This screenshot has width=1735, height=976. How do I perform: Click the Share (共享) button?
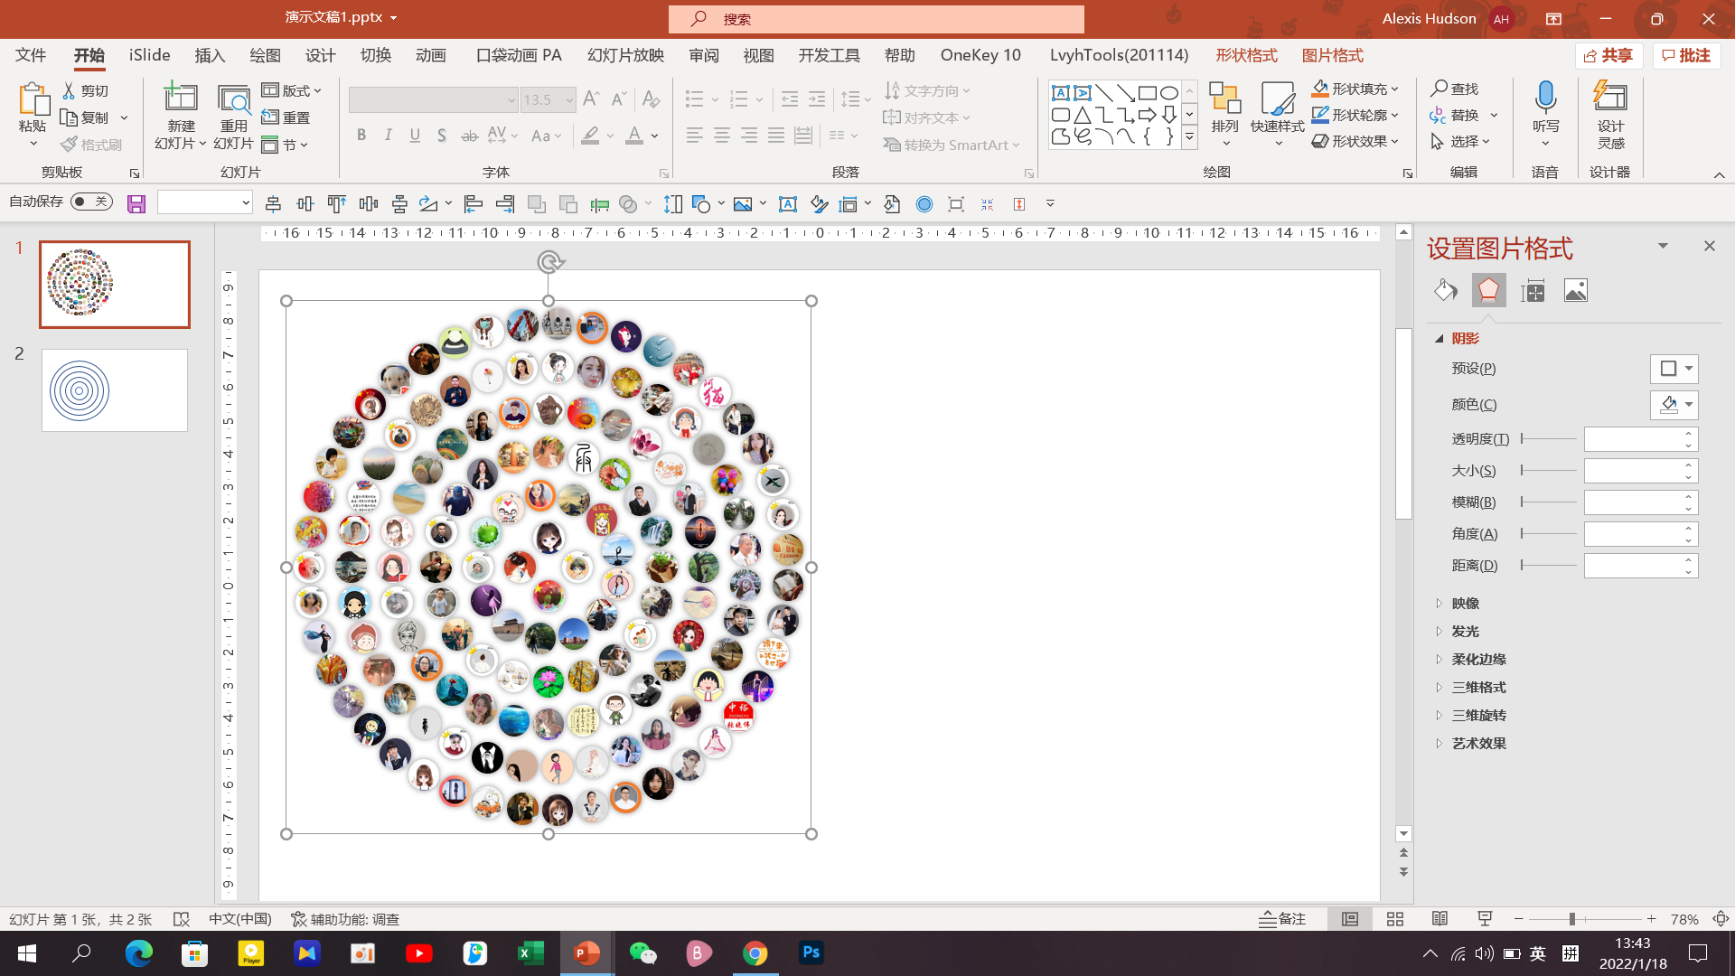pyautogui.click(x=1608, y=55)
